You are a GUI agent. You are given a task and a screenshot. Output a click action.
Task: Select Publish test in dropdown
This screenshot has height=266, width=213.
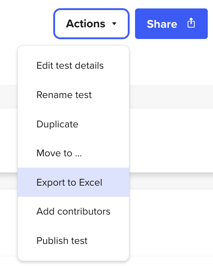(73, 241)
